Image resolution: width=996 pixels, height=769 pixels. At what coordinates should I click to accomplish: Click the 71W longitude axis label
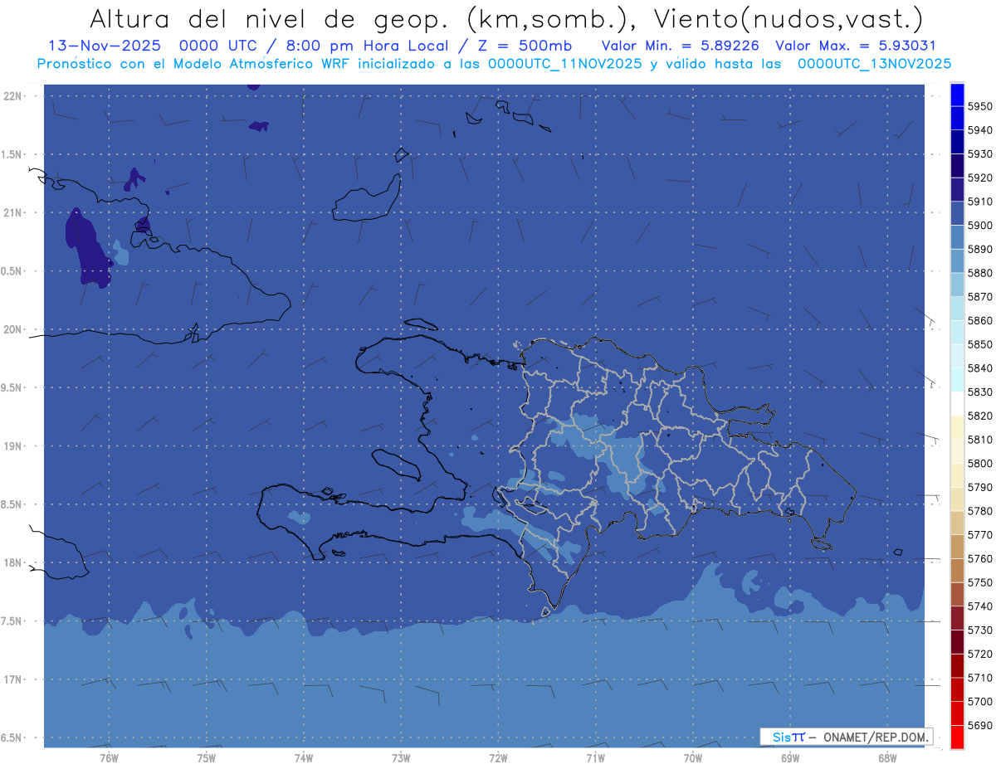coord(596,757)
